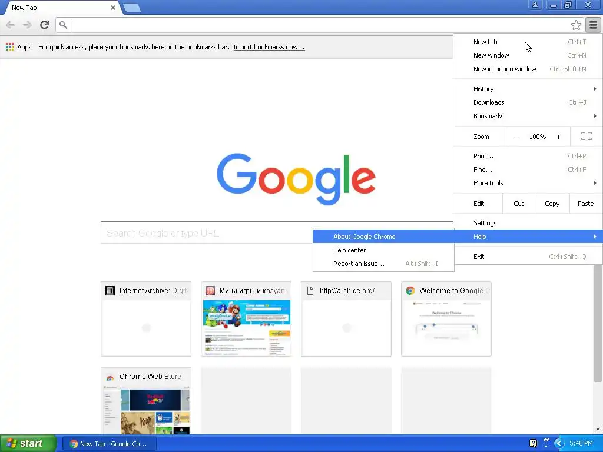603x452 pixels.
Task: Click Import bookmarks now link
Action: coord(269,47)
